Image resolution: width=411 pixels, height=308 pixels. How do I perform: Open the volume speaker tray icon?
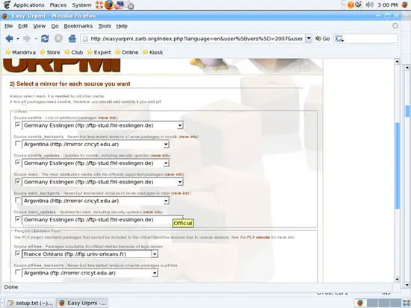pos(369,4)
